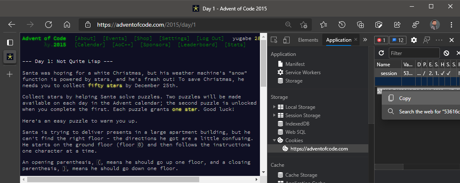Open the [Sponsors] link
The image size is (460, 183).
pyautogui.click(x=155, y=45)
